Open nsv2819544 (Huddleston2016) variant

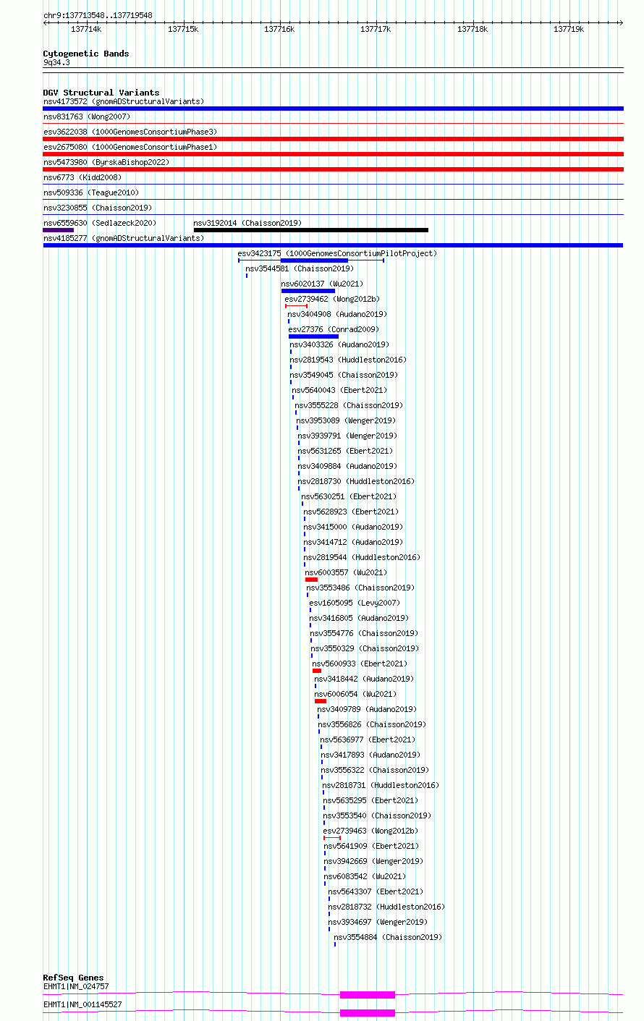(x=362, y=557)
